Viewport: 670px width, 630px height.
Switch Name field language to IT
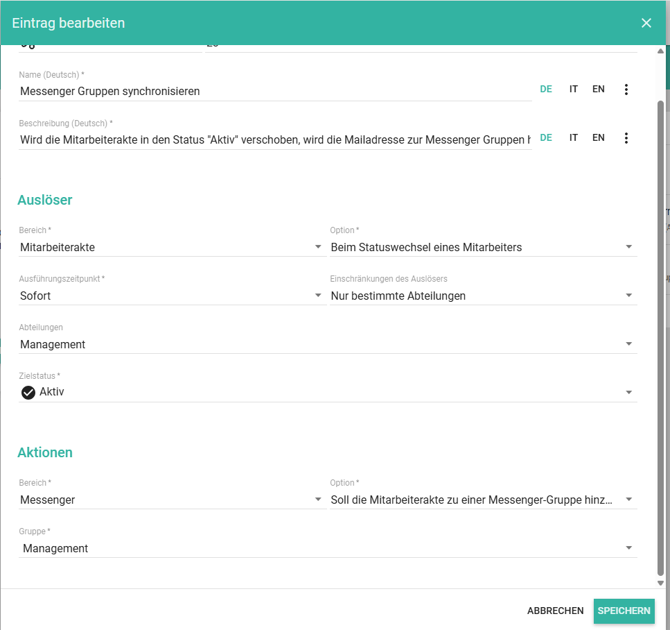[x=574, y=90]
